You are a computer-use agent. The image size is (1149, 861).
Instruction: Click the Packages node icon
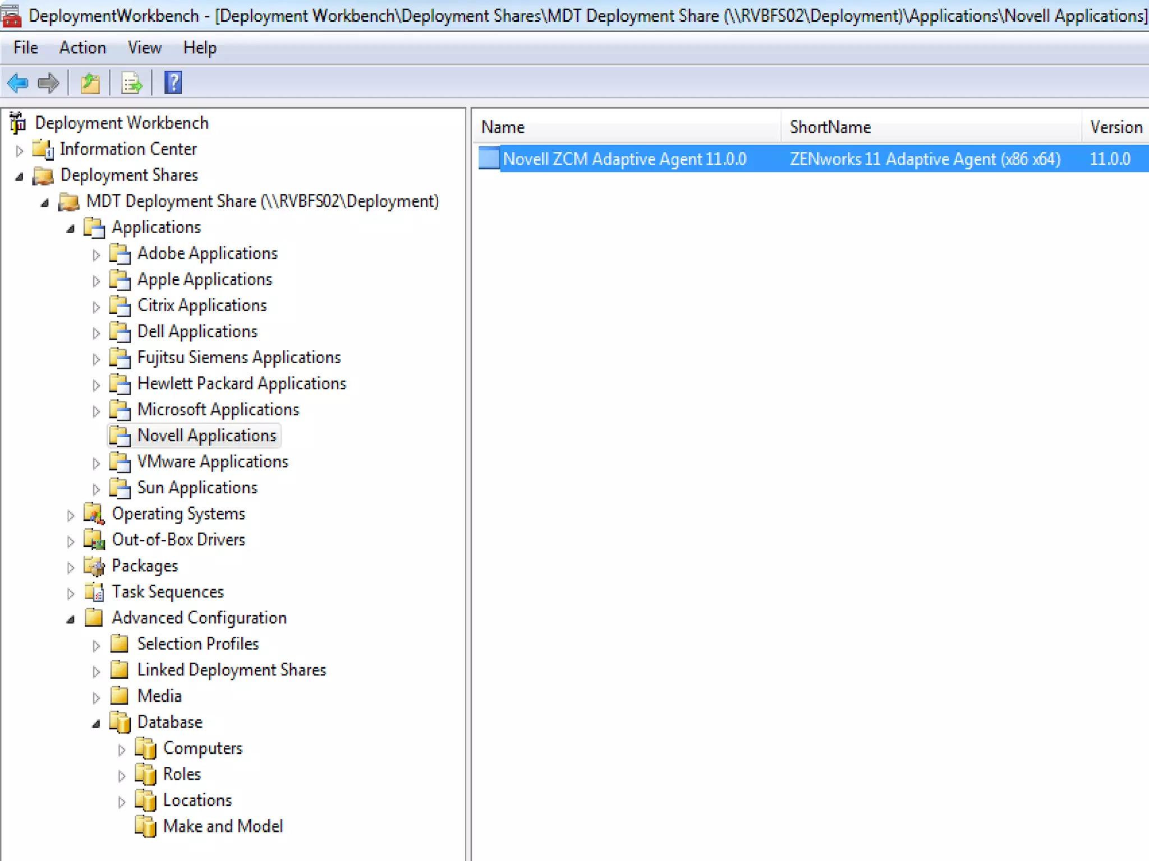click(x=94, y=566)
